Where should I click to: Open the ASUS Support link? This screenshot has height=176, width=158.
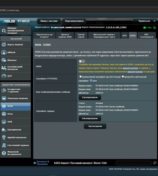(x=61, y=163)
